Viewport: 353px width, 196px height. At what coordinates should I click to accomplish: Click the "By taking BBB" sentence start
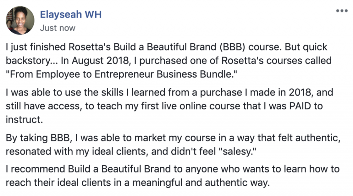tap(38, 138)
